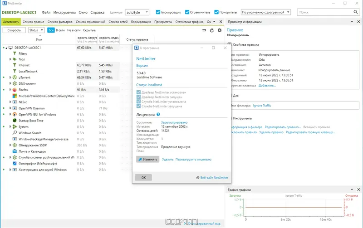Click the Драйвер NetLimiter запущен checkbox
The image size is (363, 228).
tap(138, 97)
